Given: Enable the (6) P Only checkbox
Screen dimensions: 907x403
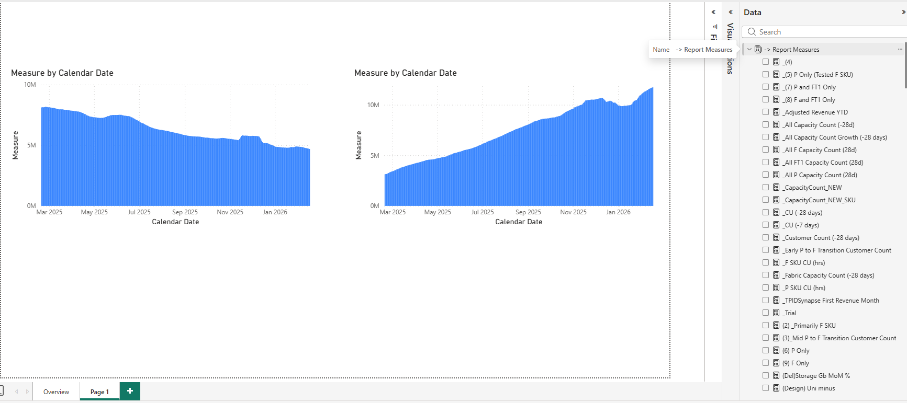Looking at the screenshot, I should tap(766, 350).
